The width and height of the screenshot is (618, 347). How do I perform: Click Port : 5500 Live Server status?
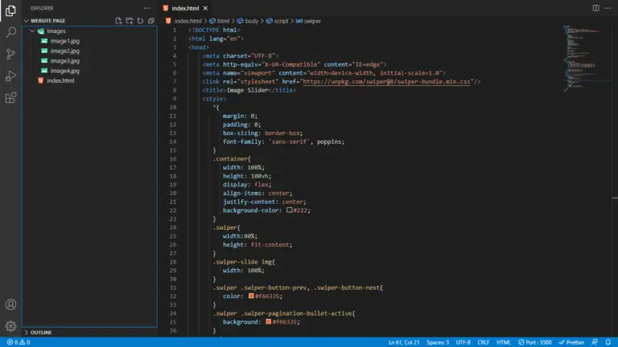(x=535, y=342)
